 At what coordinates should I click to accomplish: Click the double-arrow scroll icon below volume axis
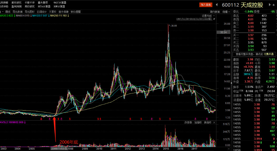pos(229,149)
